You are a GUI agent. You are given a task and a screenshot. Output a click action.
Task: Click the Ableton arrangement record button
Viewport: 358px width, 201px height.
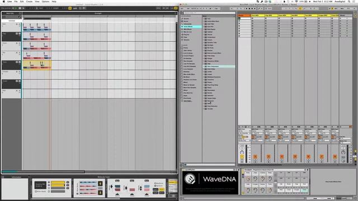click(252, 8)
